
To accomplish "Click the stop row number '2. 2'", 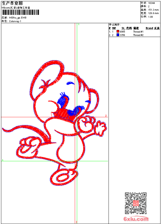I will tap(111, 35).
